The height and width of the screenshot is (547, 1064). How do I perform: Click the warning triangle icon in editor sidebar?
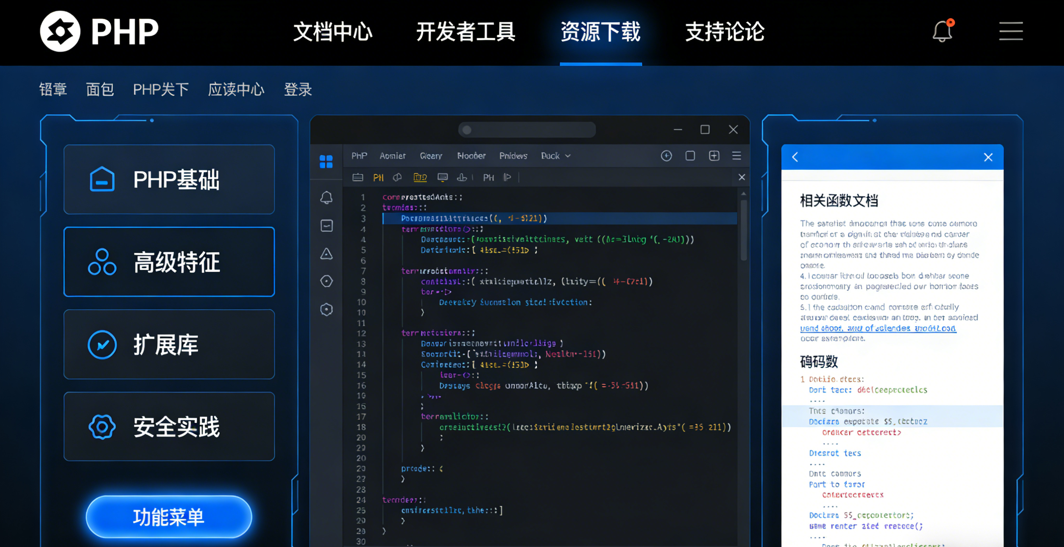point(326,254)
